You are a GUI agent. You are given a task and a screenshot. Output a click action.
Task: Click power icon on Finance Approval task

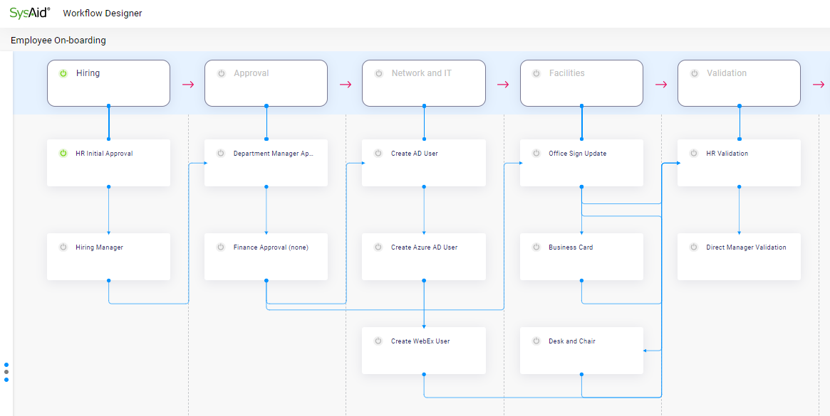point(221,247)
